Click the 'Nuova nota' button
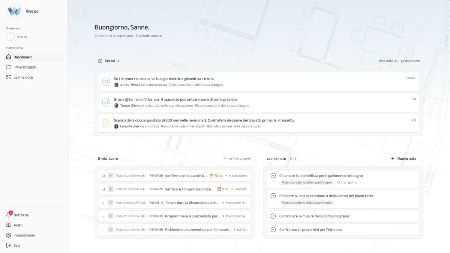Image resolution: width=450 pixels, height=253 pixels. [403, 159]
